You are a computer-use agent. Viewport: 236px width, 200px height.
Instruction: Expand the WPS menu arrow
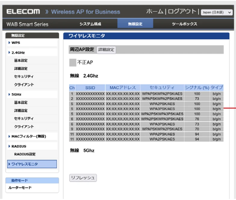coord(9,43)
